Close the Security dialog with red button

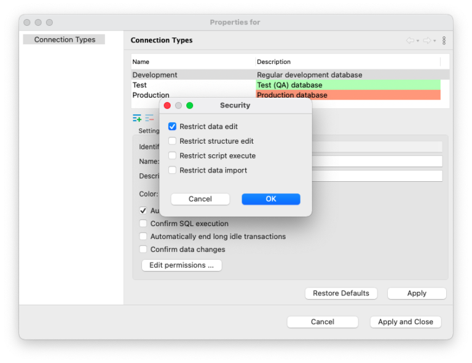point(167,106)
